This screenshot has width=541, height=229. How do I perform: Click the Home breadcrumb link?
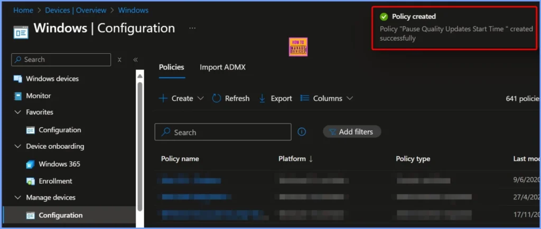tap(23, 11)
